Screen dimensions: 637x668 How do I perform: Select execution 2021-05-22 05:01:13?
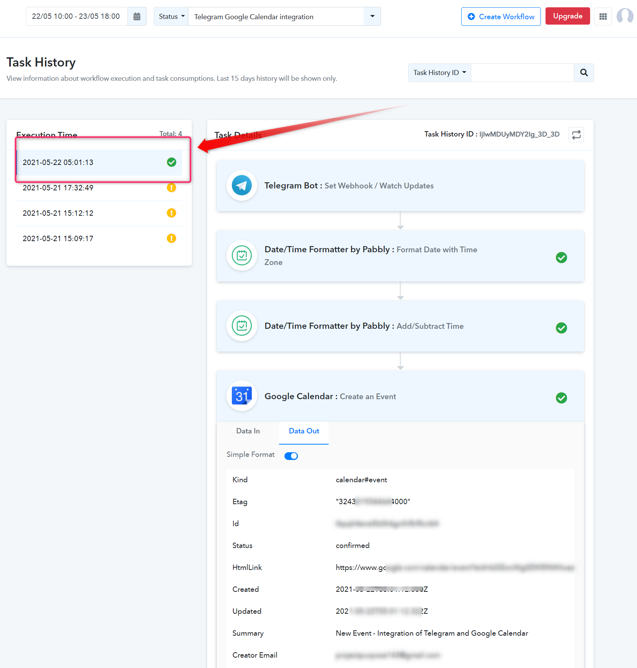[99, 162]
